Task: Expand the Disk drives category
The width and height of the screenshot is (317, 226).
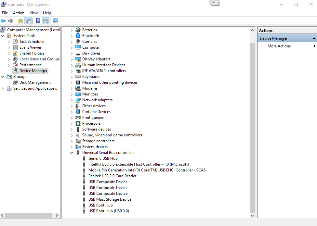Action: [x=72, y=54]
